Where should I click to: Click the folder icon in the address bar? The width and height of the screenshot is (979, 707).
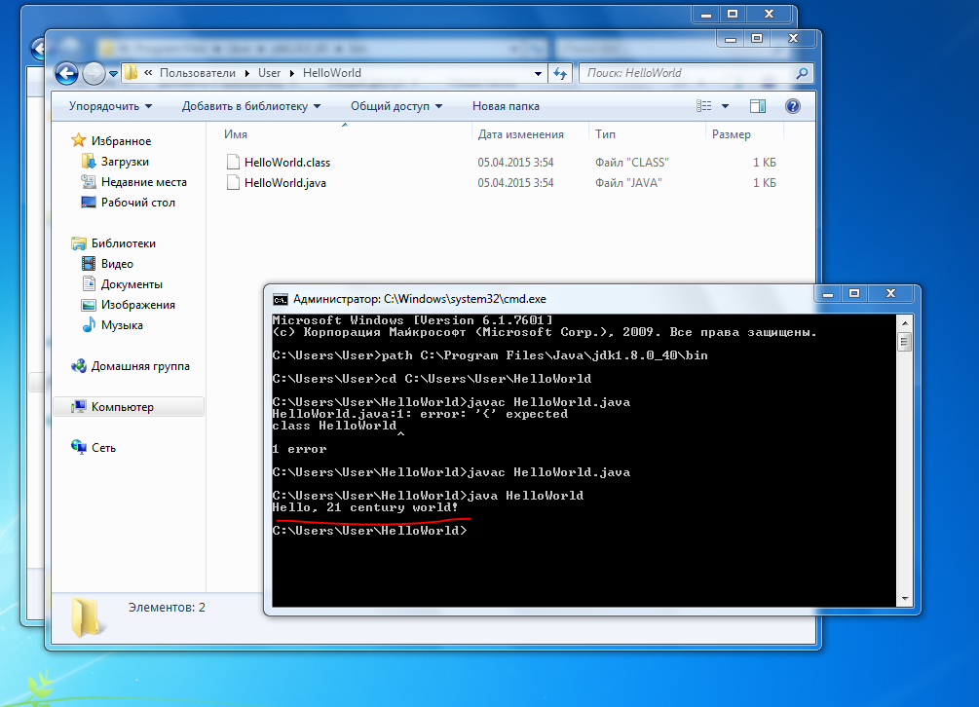point(131,73)
